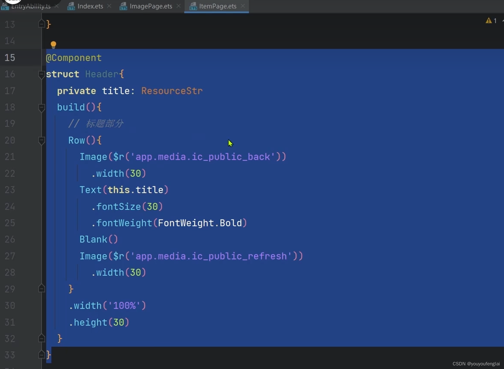Close the ImagePage.ets tab
This screenshot has height=369, width=504.
coord(178,6)
